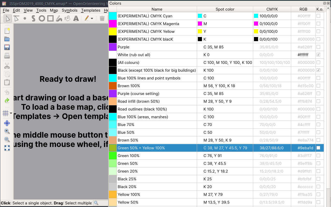Click the pencil paint-on-template icon

pos(87,18)
